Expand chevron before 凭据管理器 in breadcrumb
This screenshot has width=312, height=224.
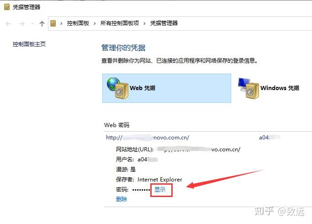coord(144,24)
